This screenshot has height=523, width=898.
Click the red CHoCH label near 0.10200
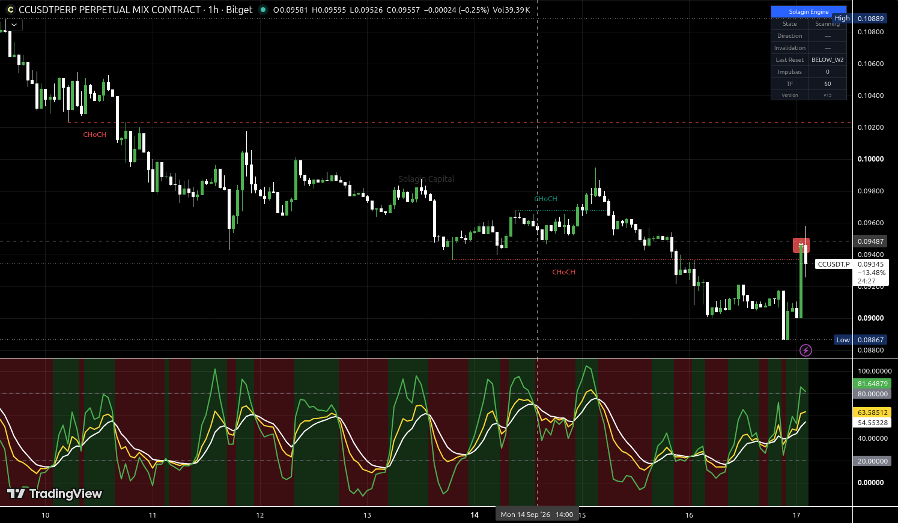tap(94, 135)
